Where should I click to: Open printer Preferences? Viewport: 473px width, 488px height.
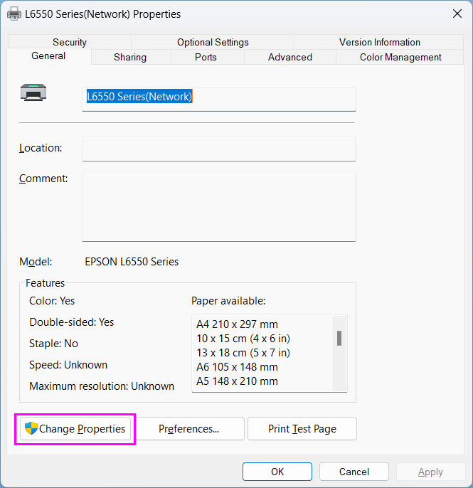tap(189, 429)
